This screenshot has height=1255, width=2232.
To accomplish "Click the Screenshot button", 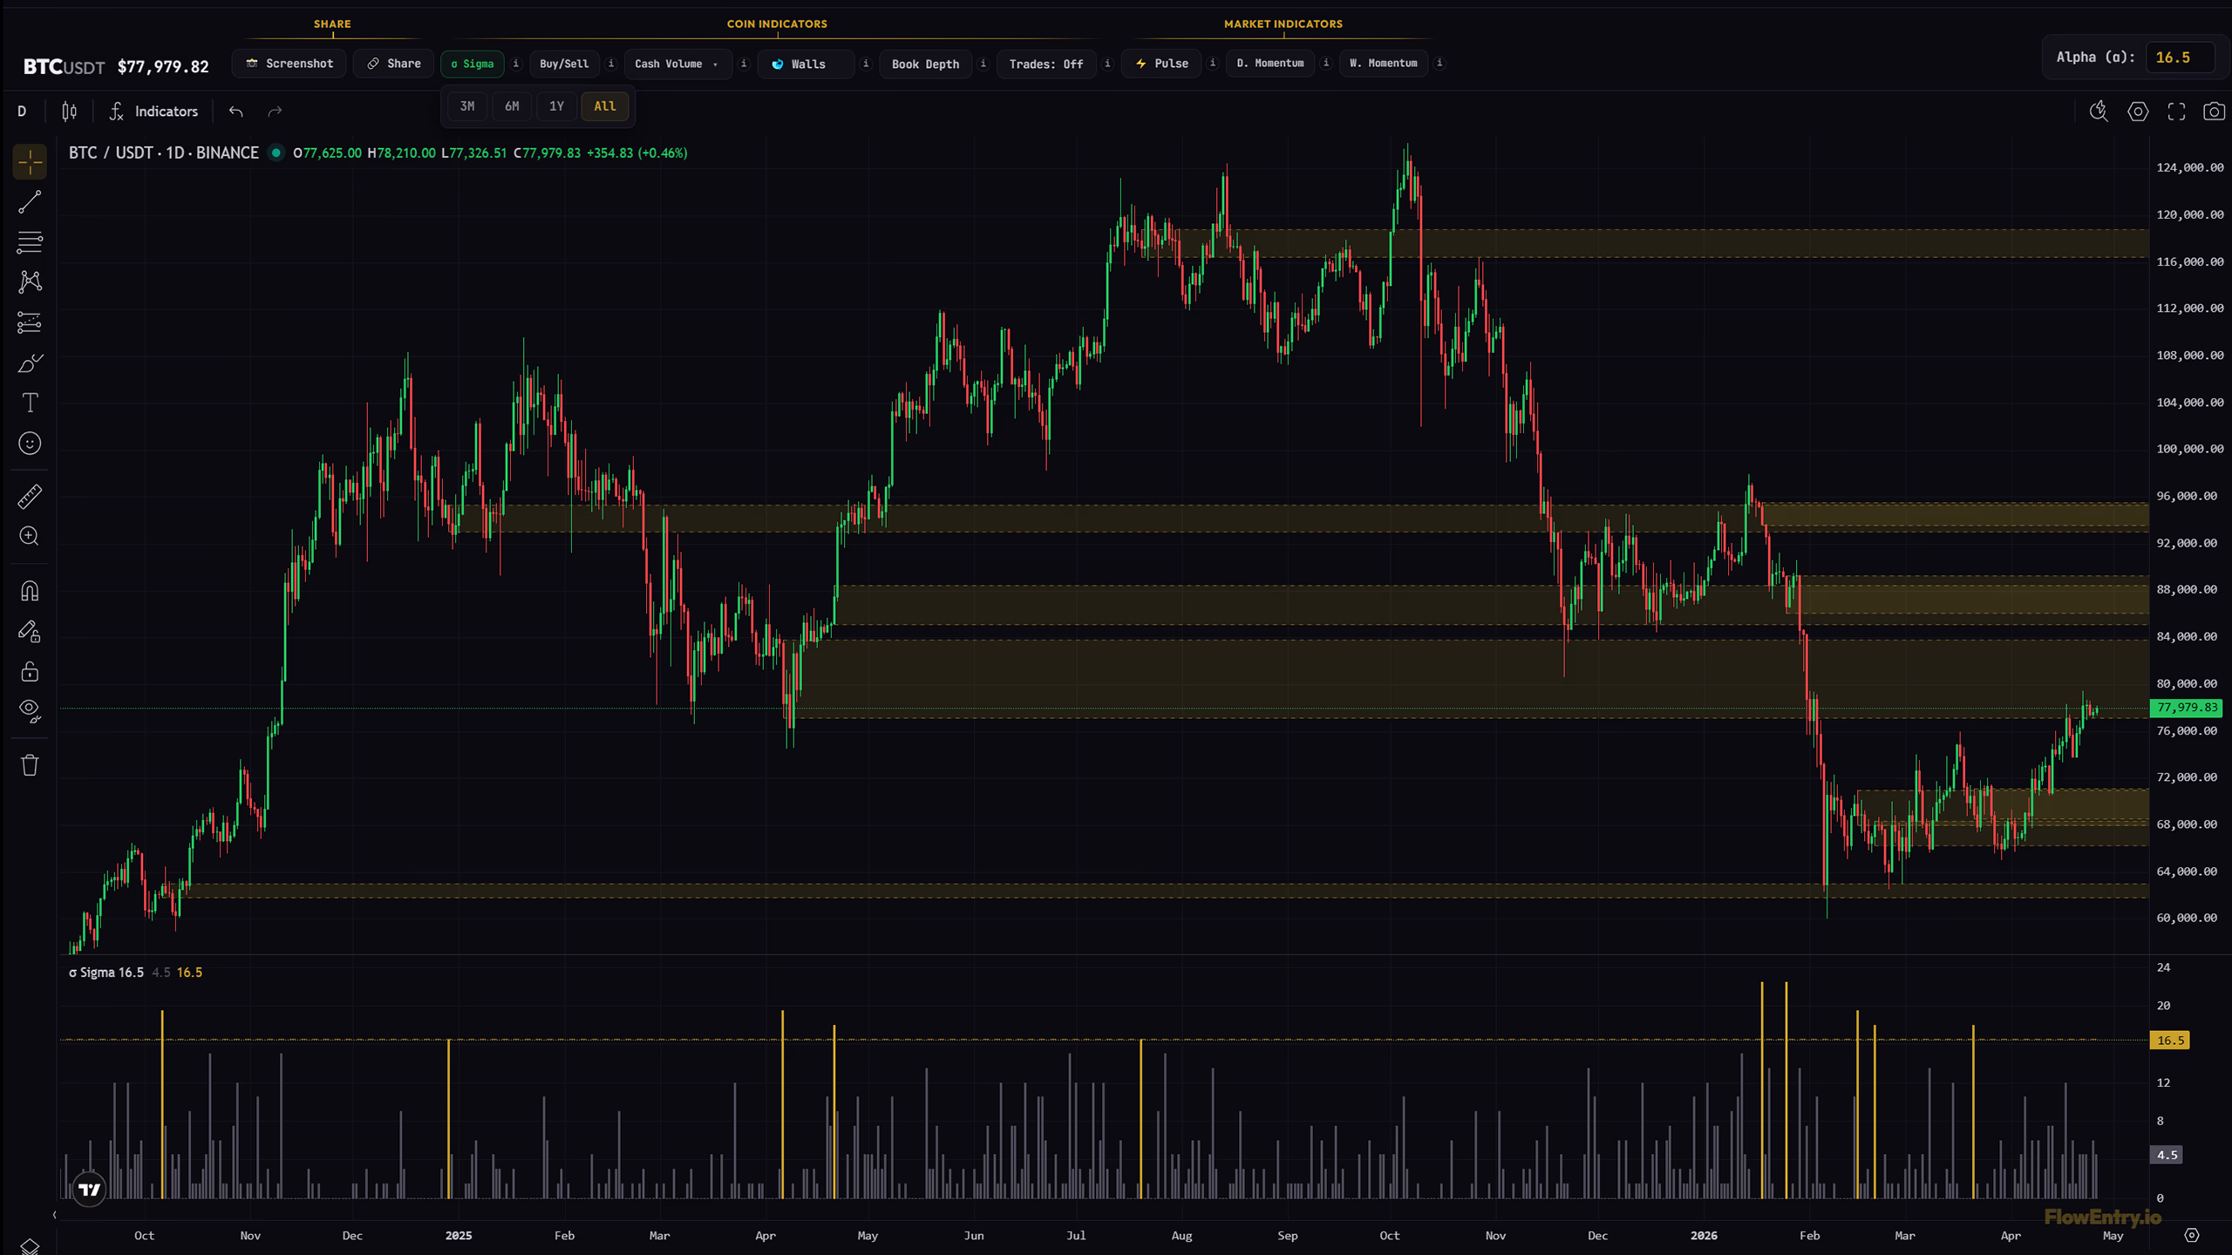I will [x=289, y=64].
